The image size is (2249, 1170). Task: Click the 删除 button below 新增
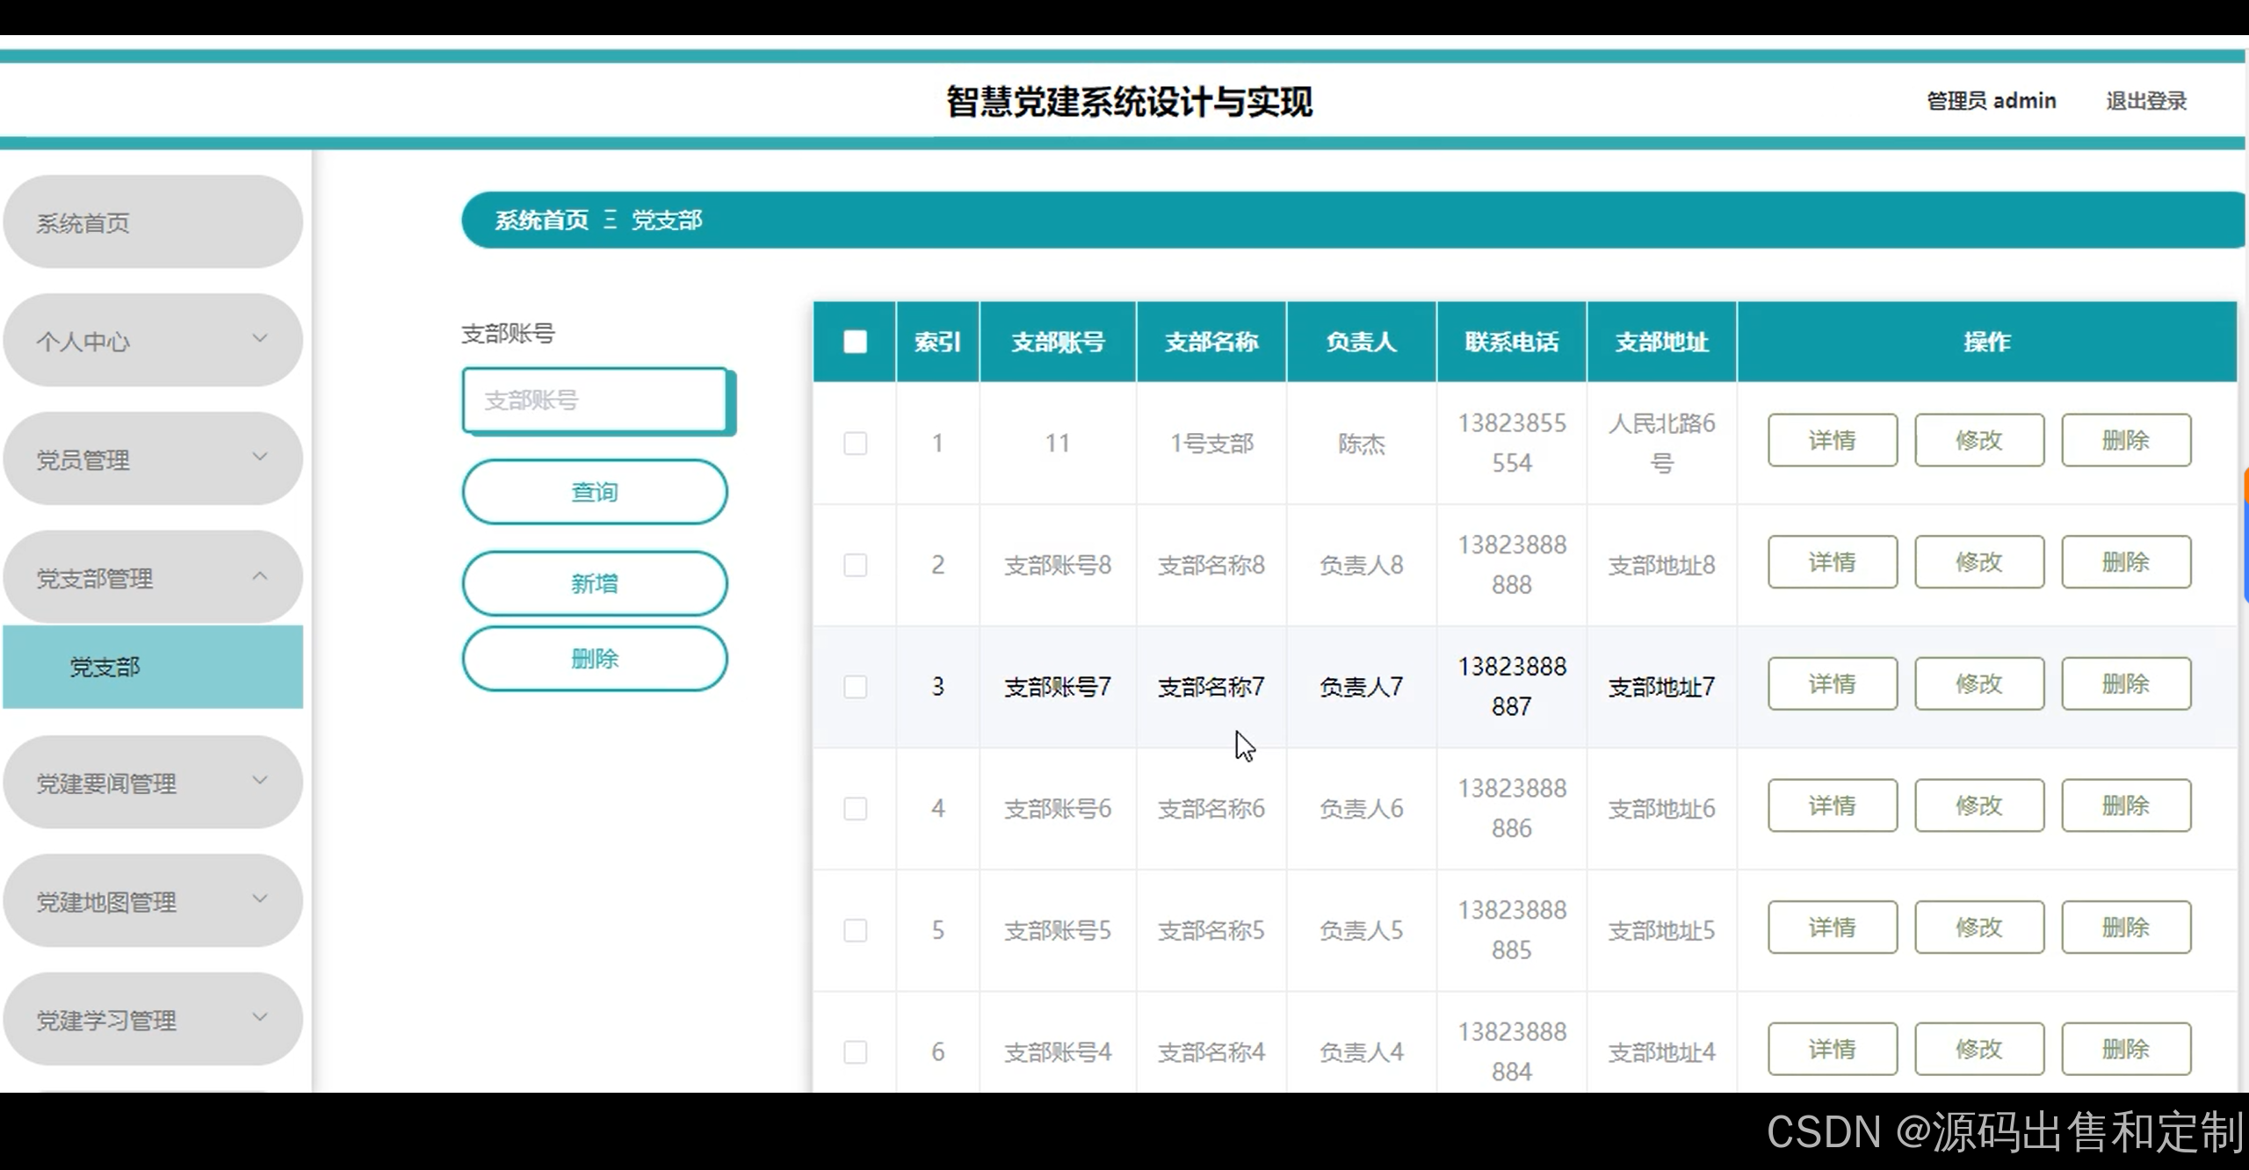click(x=595, y=659)
